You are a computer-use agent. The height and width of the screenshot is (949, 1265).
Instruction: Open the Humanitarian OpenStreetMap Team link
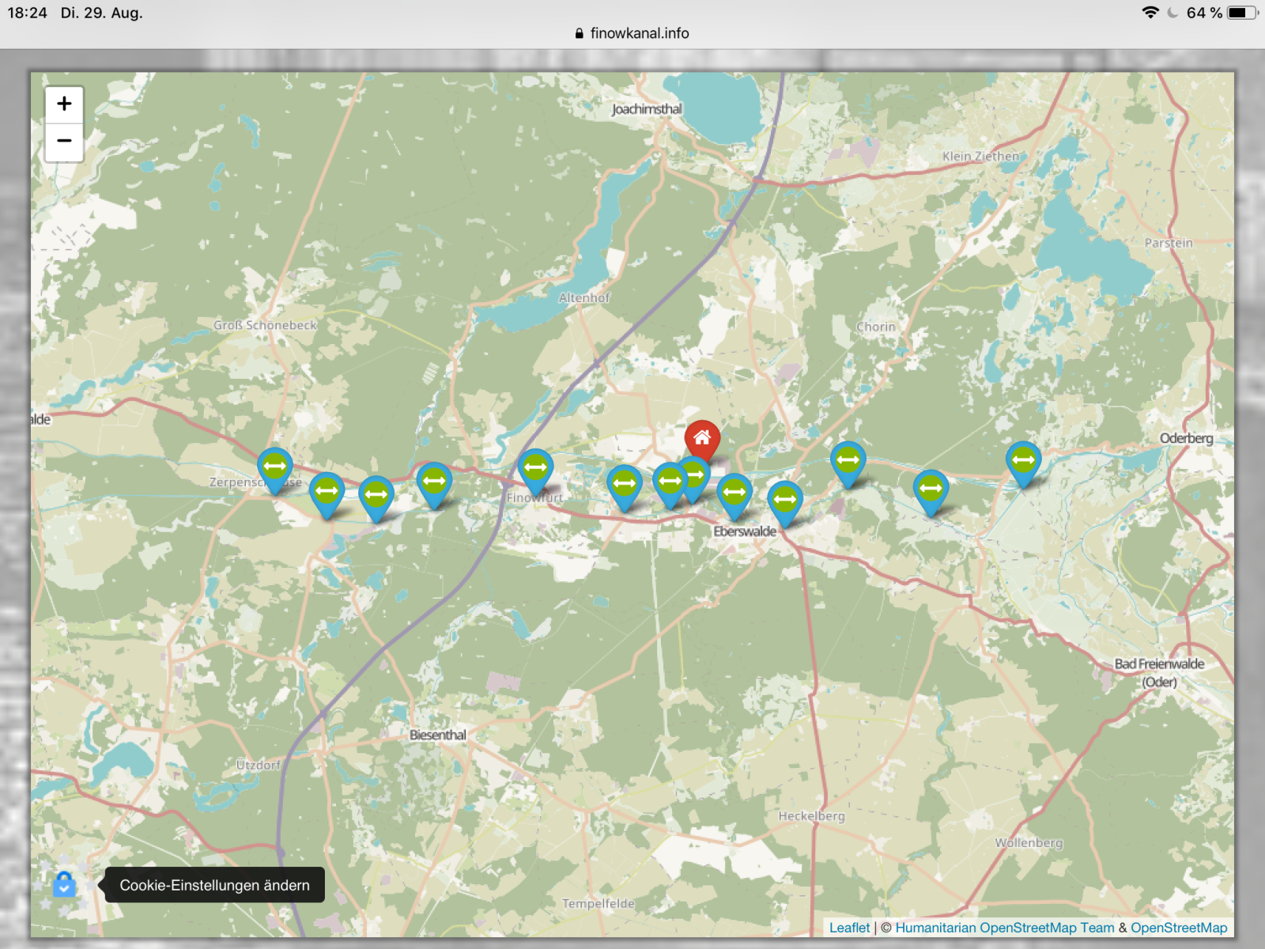(x=1004, y=928)
